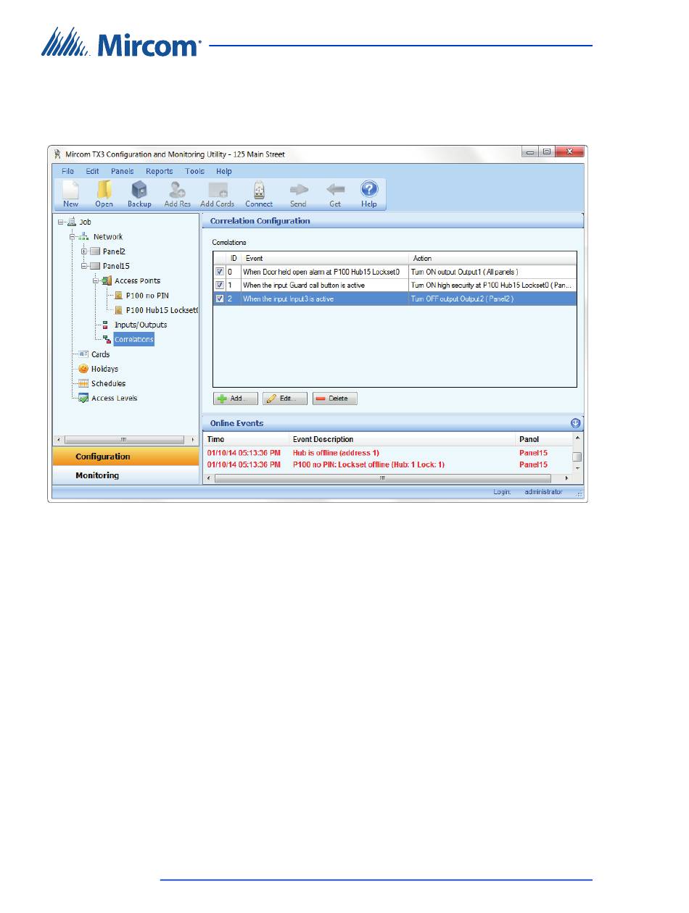Screen dimensions: 689x913
Task: Click the tree panel scrollbar right arrow
Action: (x=193, y=439)
